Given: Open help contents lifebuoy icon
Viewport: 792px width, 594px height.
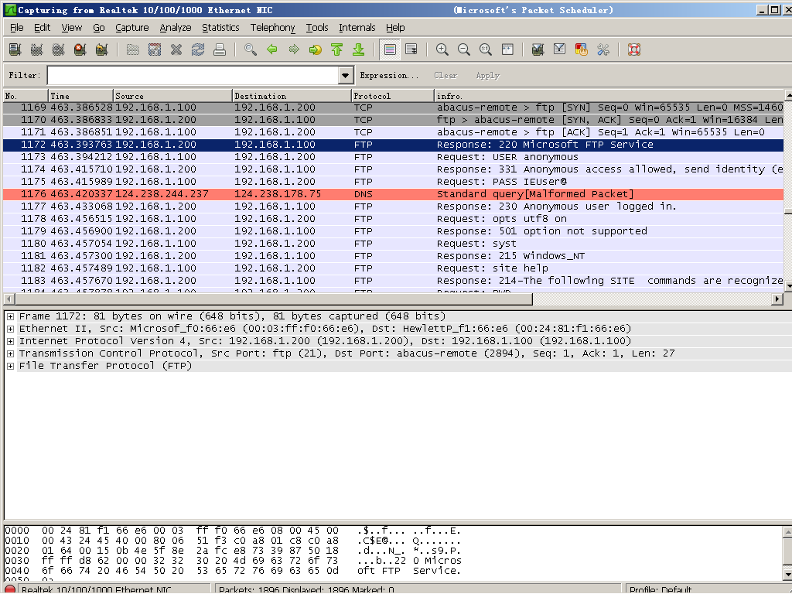Looking at the screenshot, I should click(x=634, y=49).
